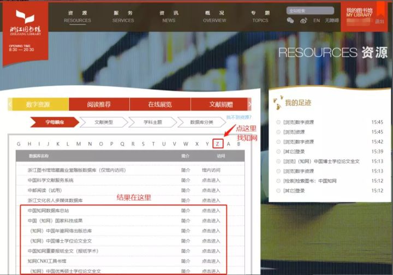The image size is (393, 275).
Task: Choose the 文献类型 filter step
Action: 104,122
